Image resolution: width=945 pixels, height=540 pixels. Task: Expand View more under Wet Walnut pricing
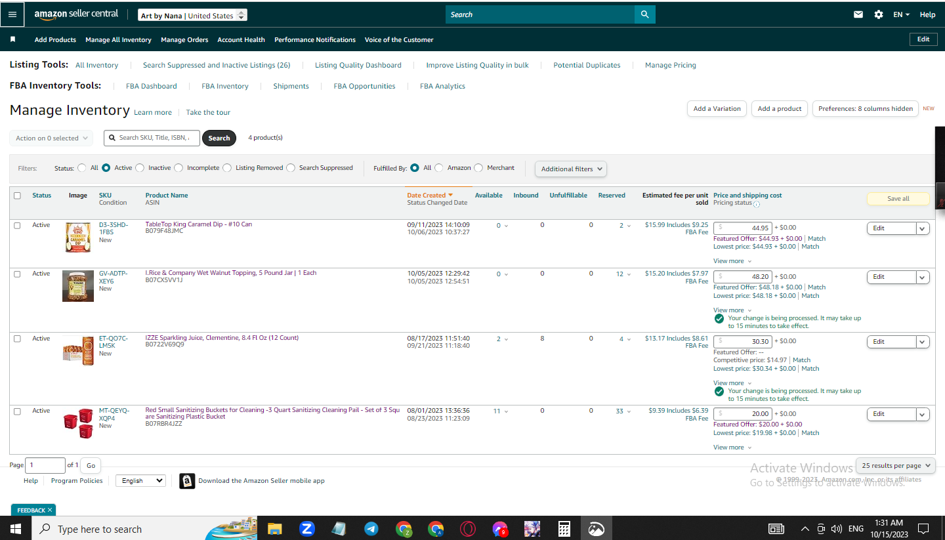tap(732, 310)
